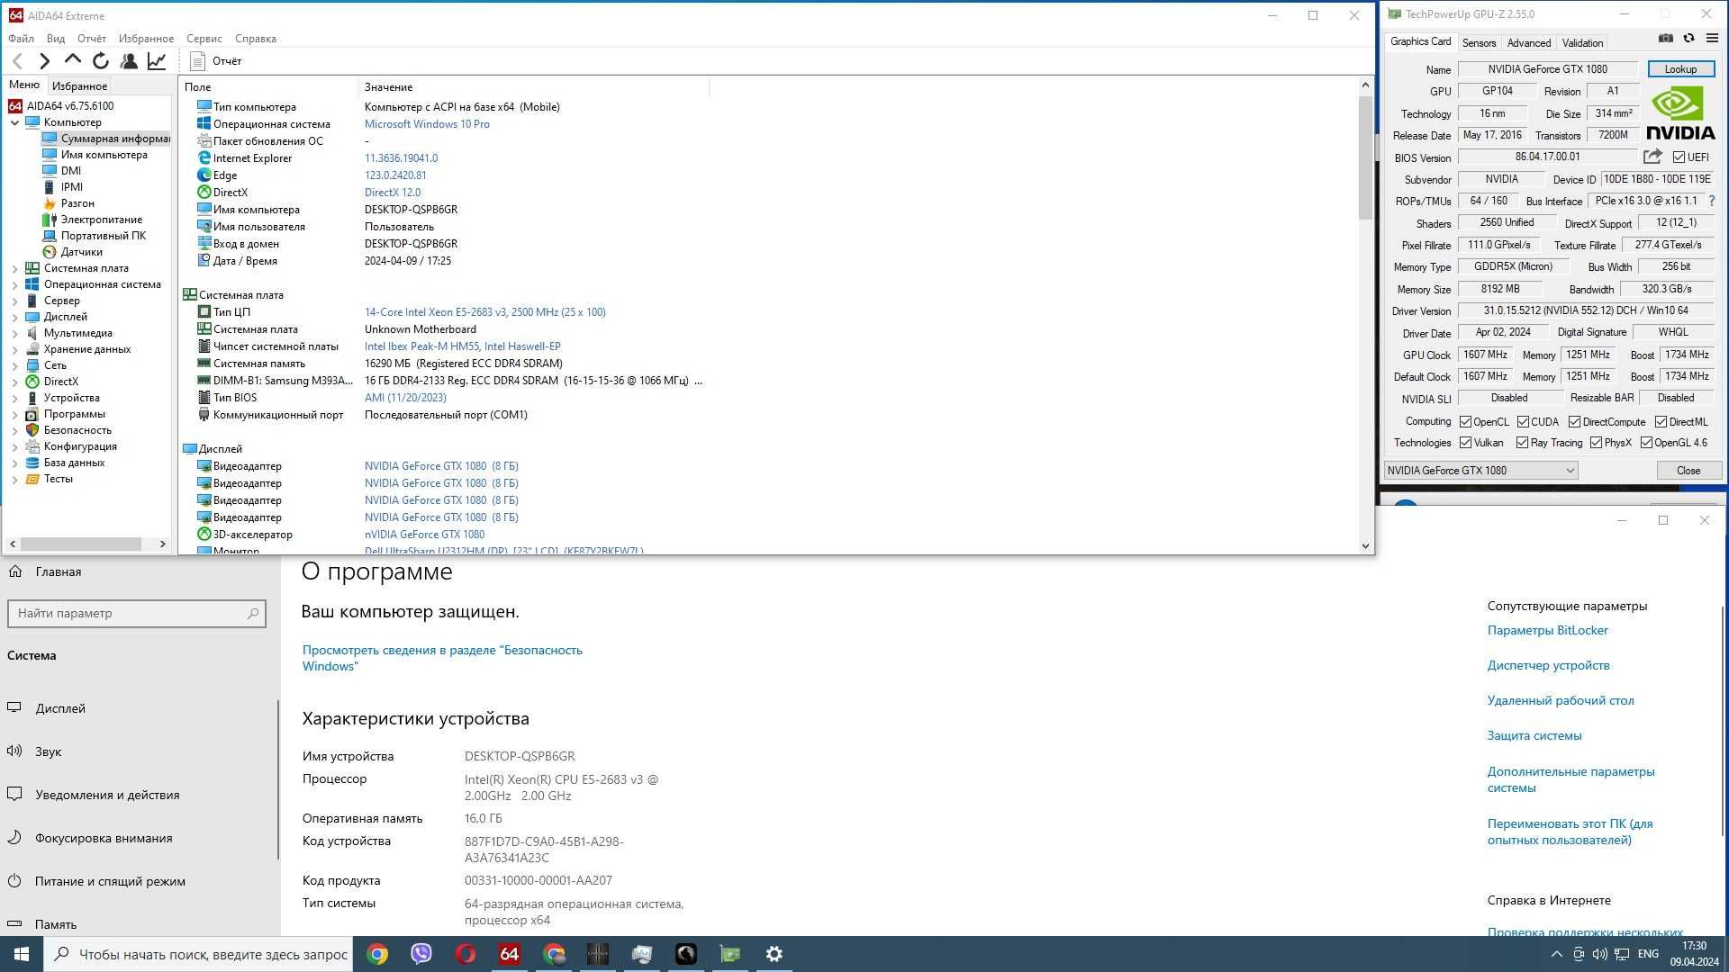Screen dimensions: 1729x972
Task: Toggle PhysX checkbox
Action: coord(1596,443)
